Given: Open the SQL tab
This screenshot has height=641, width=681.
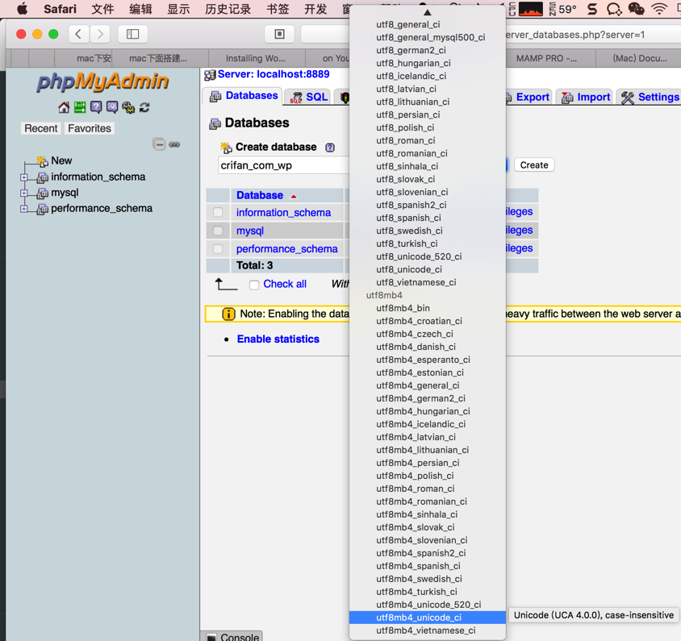Looking at the screenshot, I should tap(309, 98).
